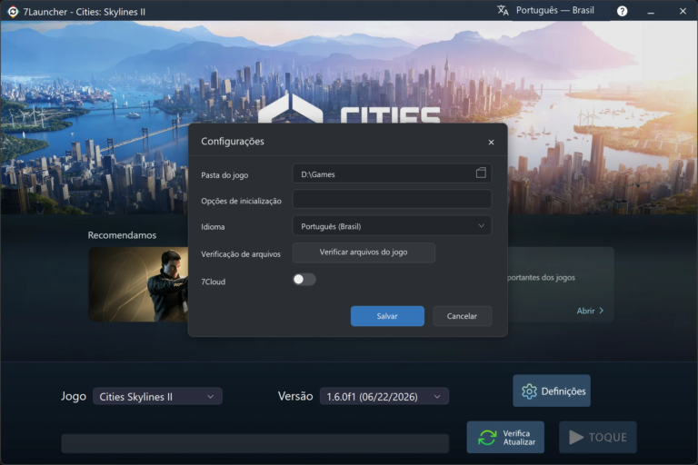Browse for game folder icon

click(x=481, y=173)
